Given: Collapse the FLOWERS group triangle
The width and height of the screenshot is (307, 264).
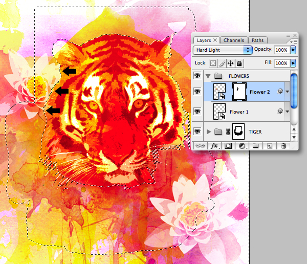Looking at the screenshot, I should click(x=208, y=76).
